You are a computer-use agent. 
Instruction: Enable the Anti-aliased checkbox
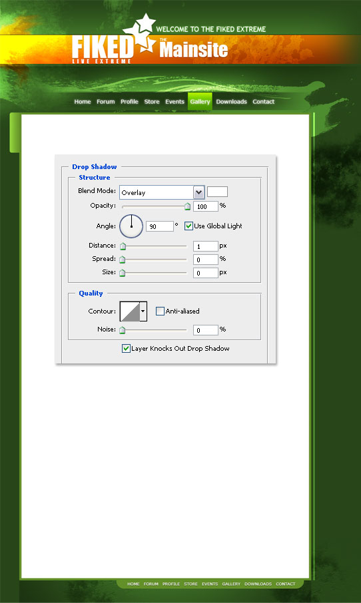click(x=160, y=311)
